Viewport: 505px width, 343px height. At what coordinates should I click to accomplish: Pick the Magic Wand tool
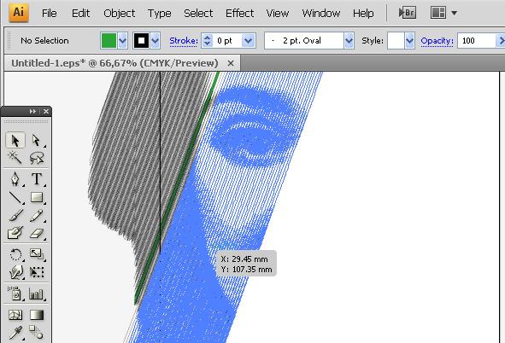pyautogui.click(x=15, y=158)
